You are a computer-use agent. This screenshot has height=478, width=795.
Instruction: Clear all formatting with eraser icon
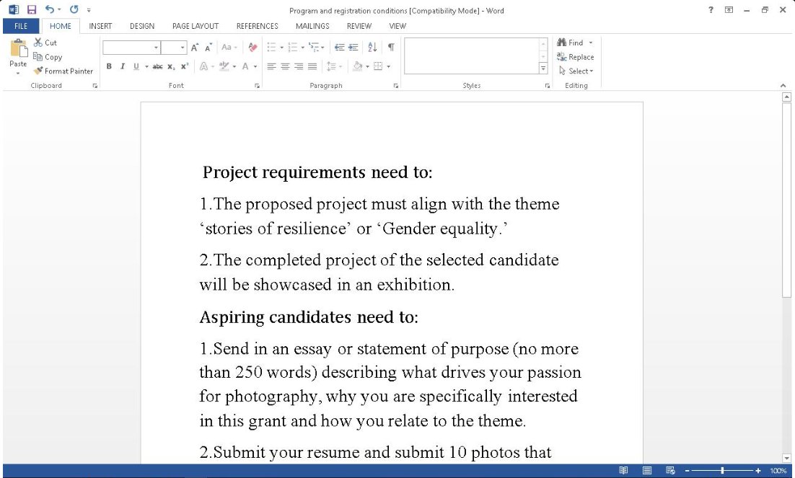tap(252, 48)
